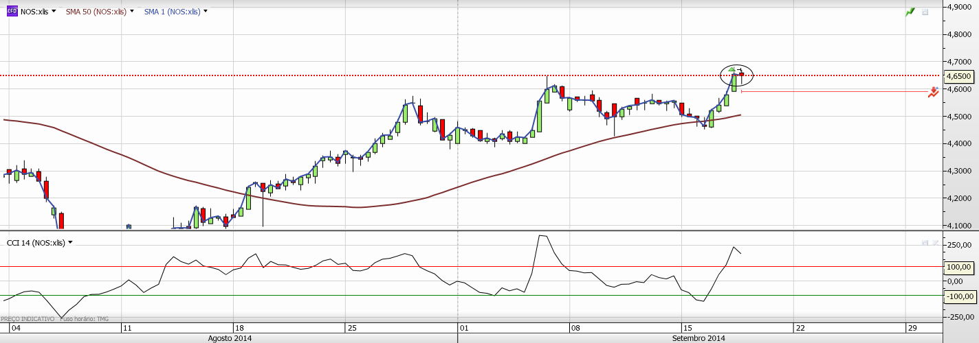This screenshot has height=343, width=979.
Task: Expand the SMA 1 (NOS:xlis) dropdown arrow
Action: click(206, 12)
